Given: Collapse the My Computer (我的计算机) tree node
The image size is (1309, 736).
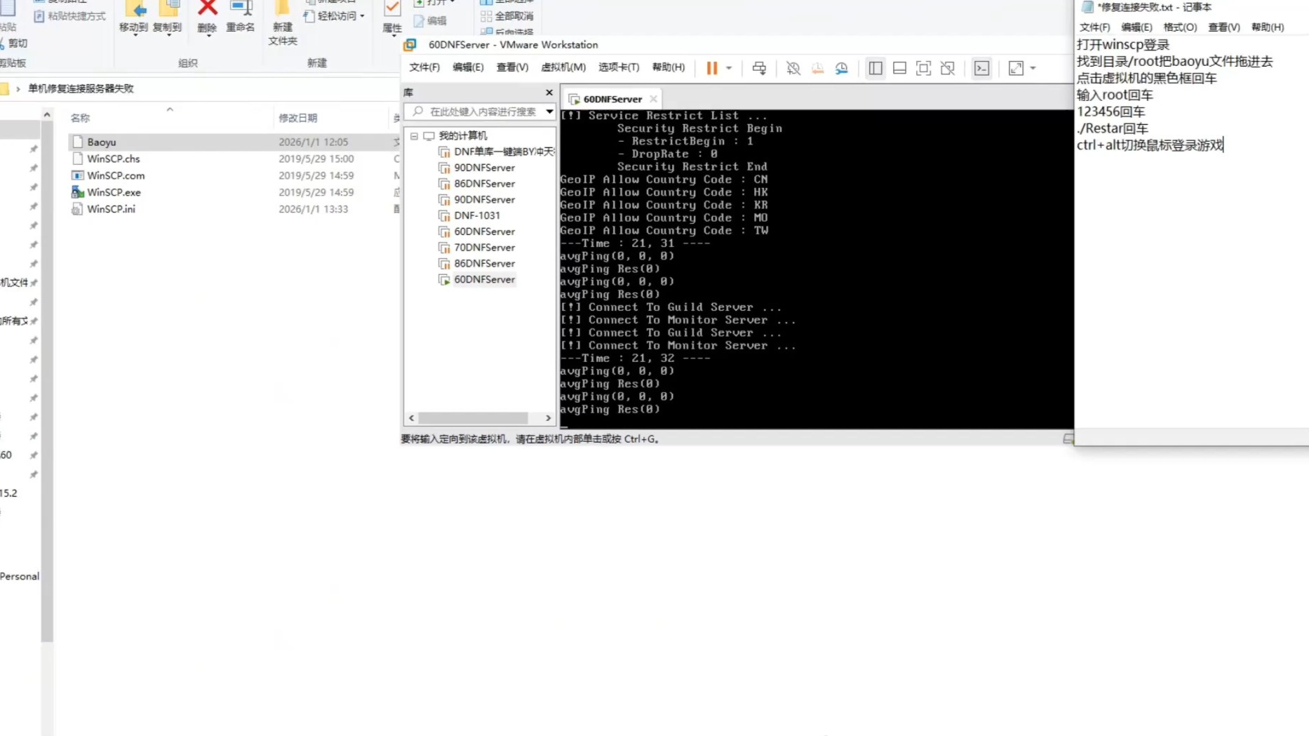Looking at the screenshot, I should [x=414, y=136].
